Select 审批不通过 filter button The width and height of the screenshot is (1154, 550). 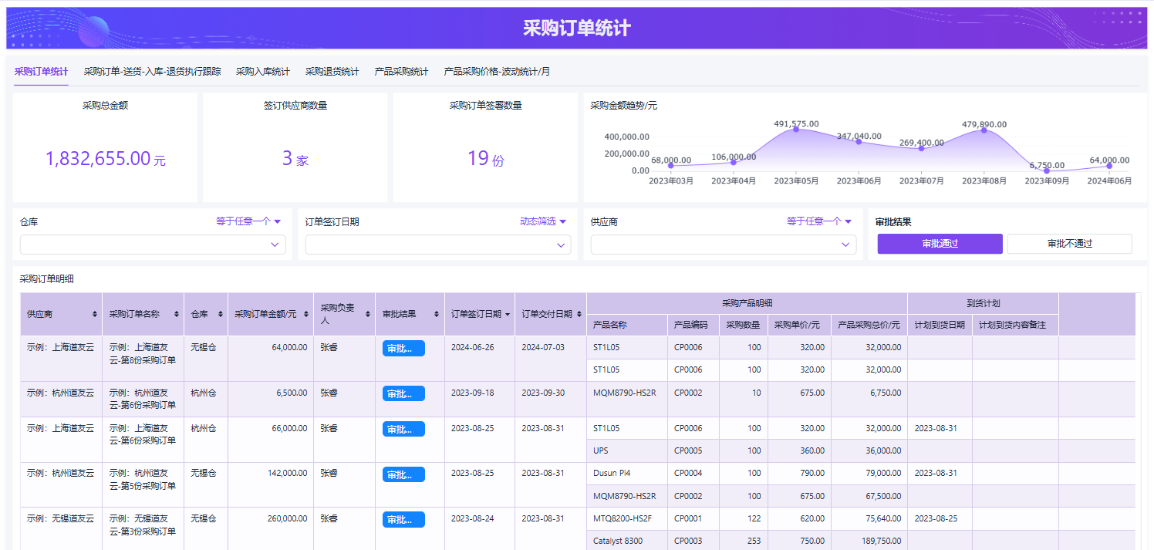coord(1070,244)
